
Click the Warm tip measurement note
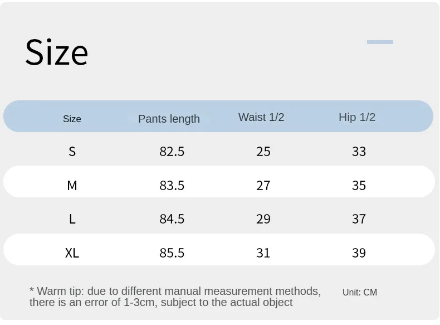[175, 297]
